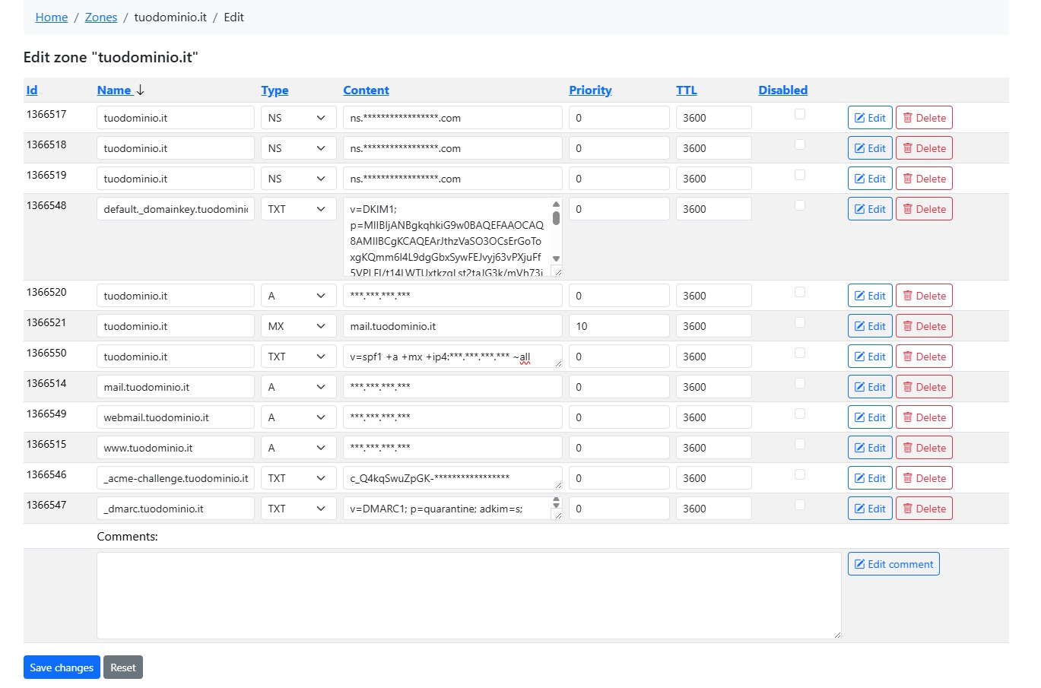Viewport: 1041px width, 688px height.
Task: Open Type dropdown for record 1366518
Action: (x=298, y=148)
